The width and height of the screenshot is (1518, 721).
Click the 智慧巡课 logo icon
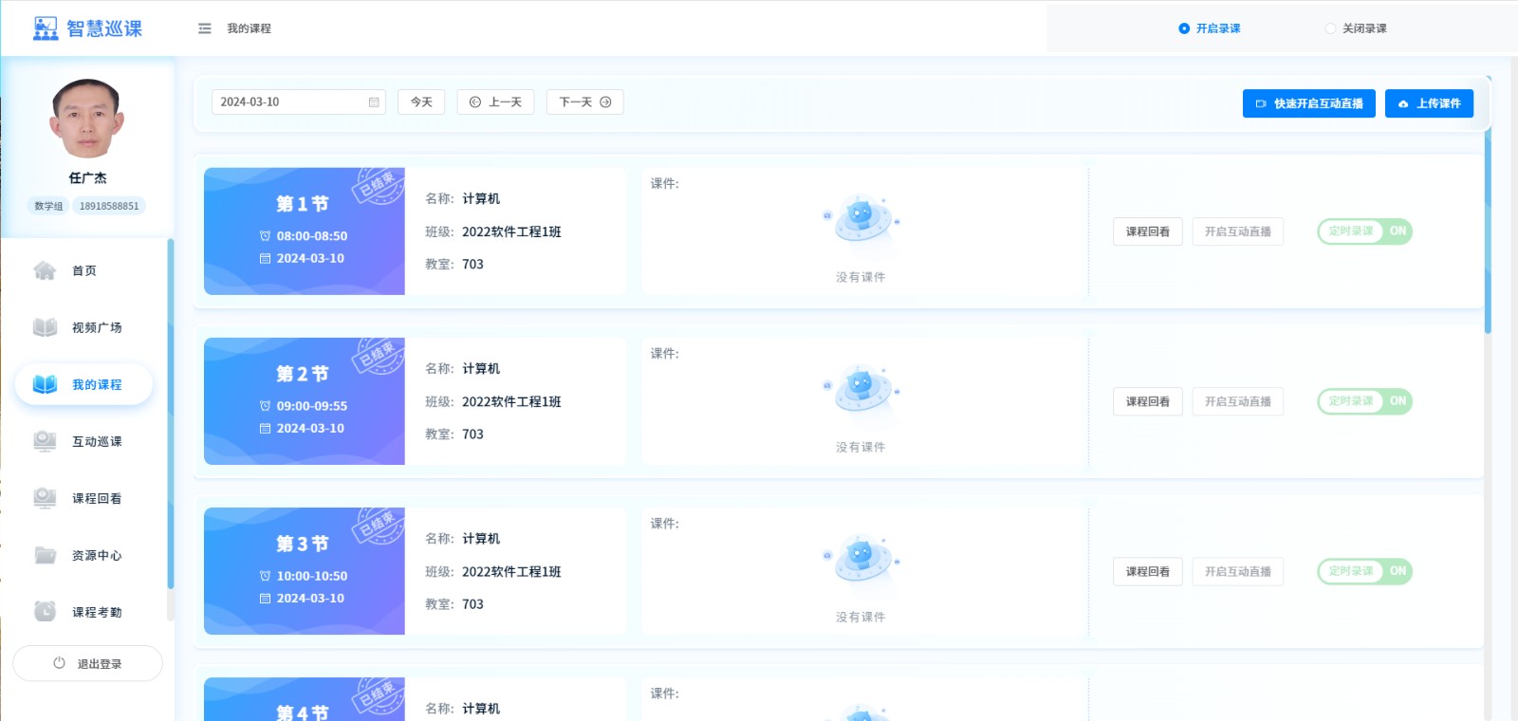coord(45,28)
